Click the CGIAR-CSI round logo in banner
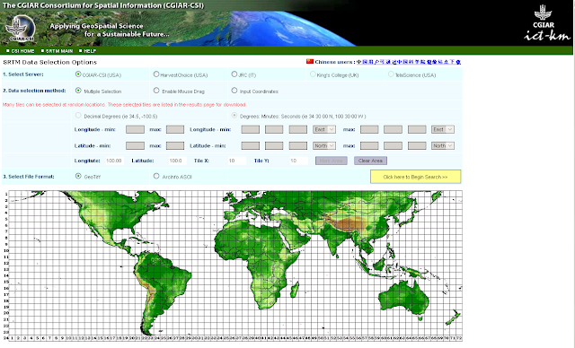Viewport: 575px width, 348px height. (20, 29)
